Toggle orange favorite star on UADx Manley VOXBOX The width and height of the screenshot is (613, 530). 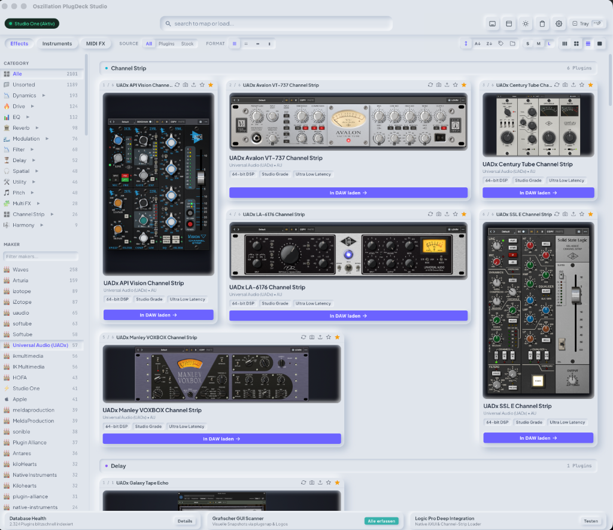click(338, 337)
